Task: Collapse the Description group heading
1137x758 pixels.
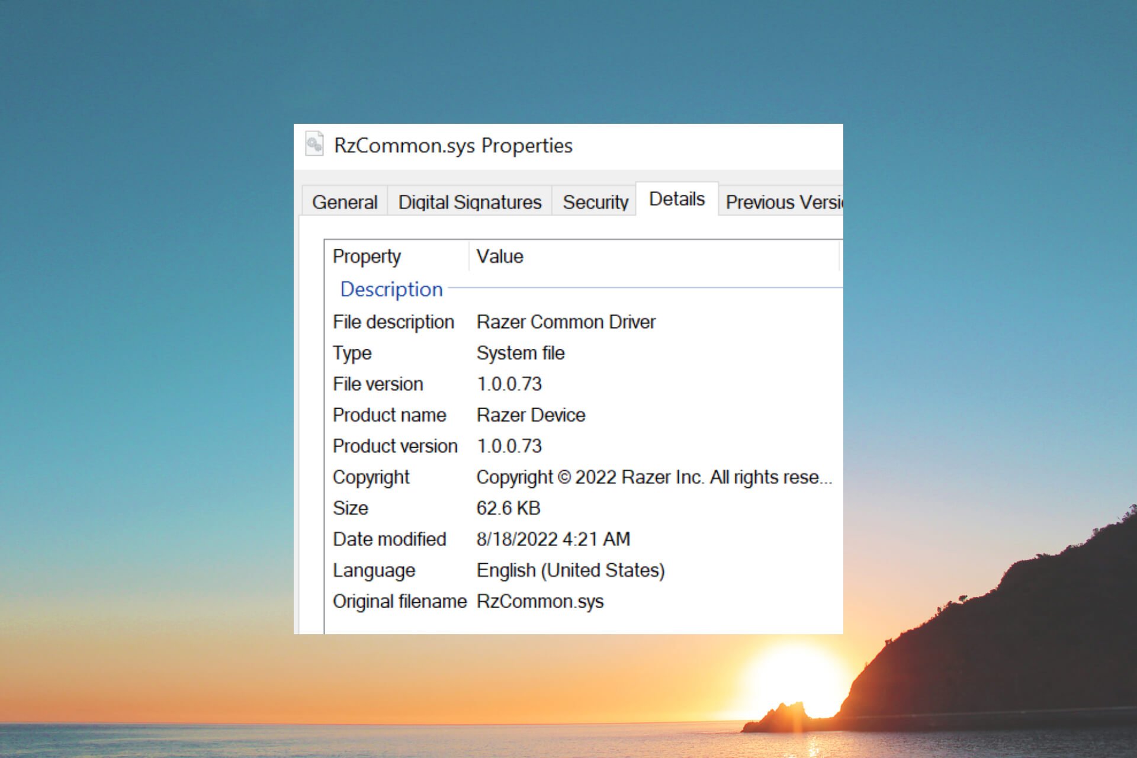Action: point(391,289)
